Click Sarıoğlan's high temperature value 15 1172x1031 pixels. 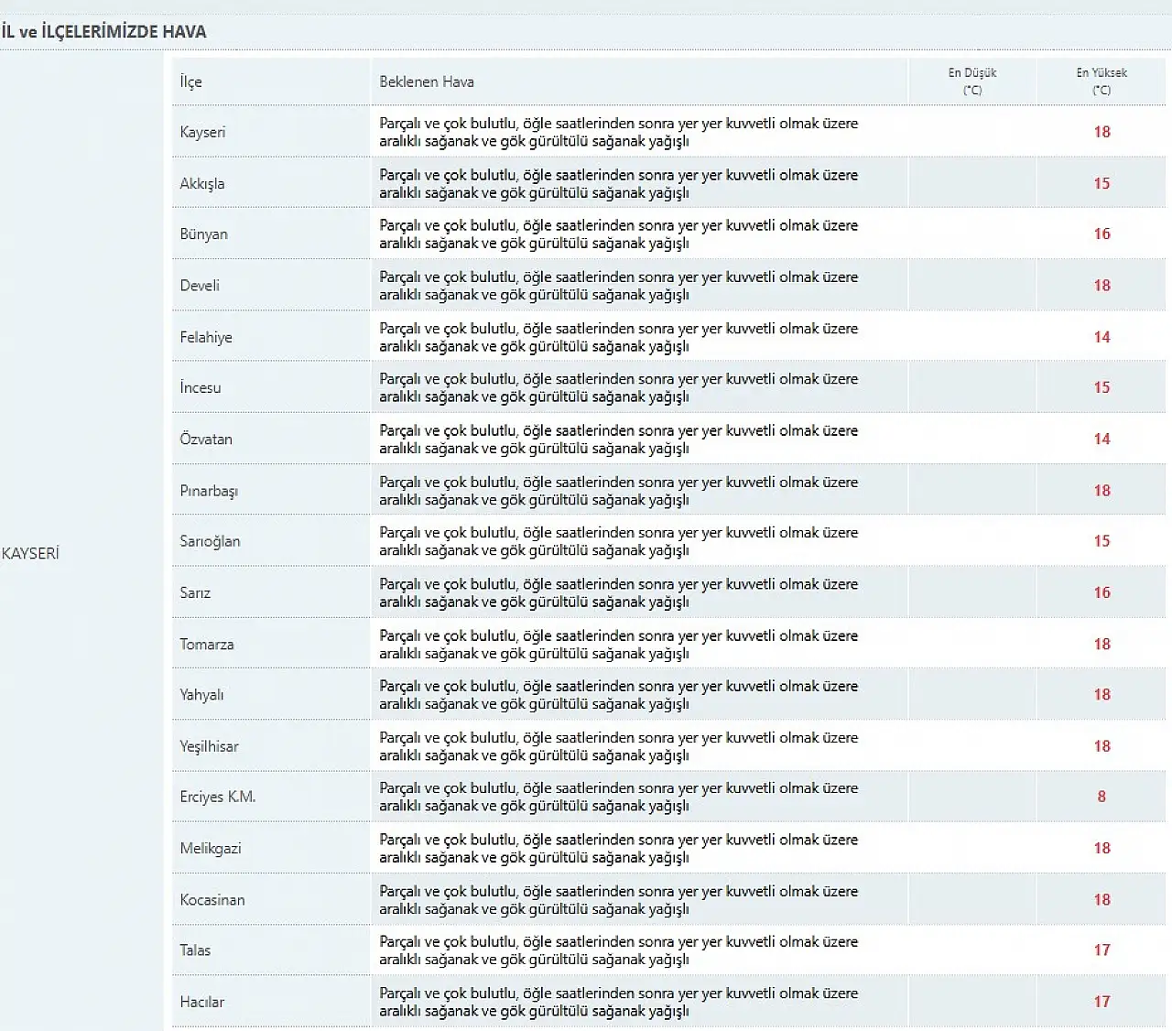coord(1101,541)
